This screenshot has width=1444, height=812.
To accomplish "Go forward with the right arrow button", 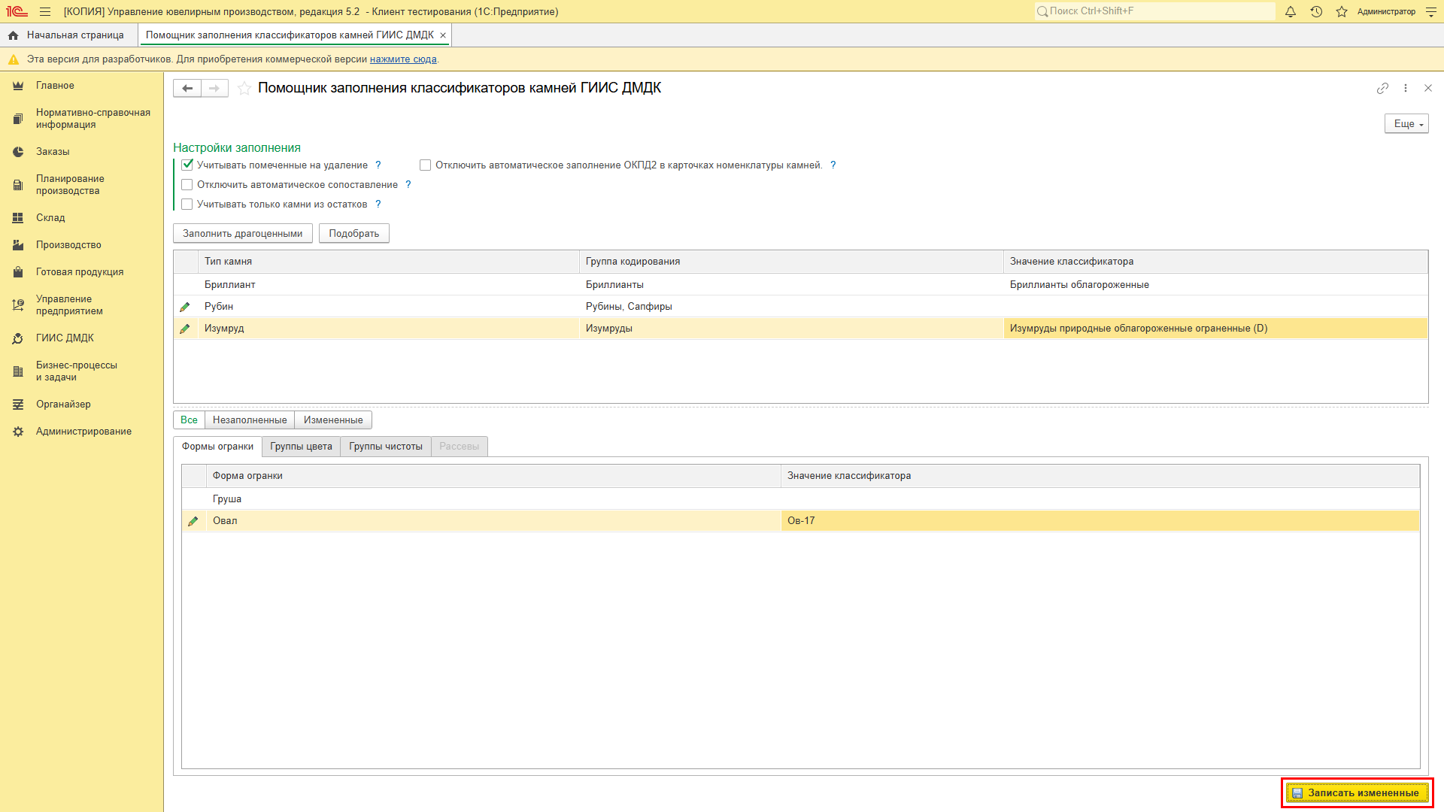I will pyautogui.click(x=214, y=89).
